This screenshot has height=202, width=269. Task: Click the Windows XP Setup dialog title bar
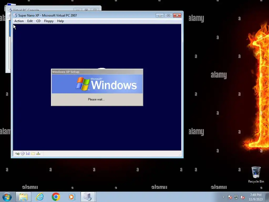(x=97, y=72)
